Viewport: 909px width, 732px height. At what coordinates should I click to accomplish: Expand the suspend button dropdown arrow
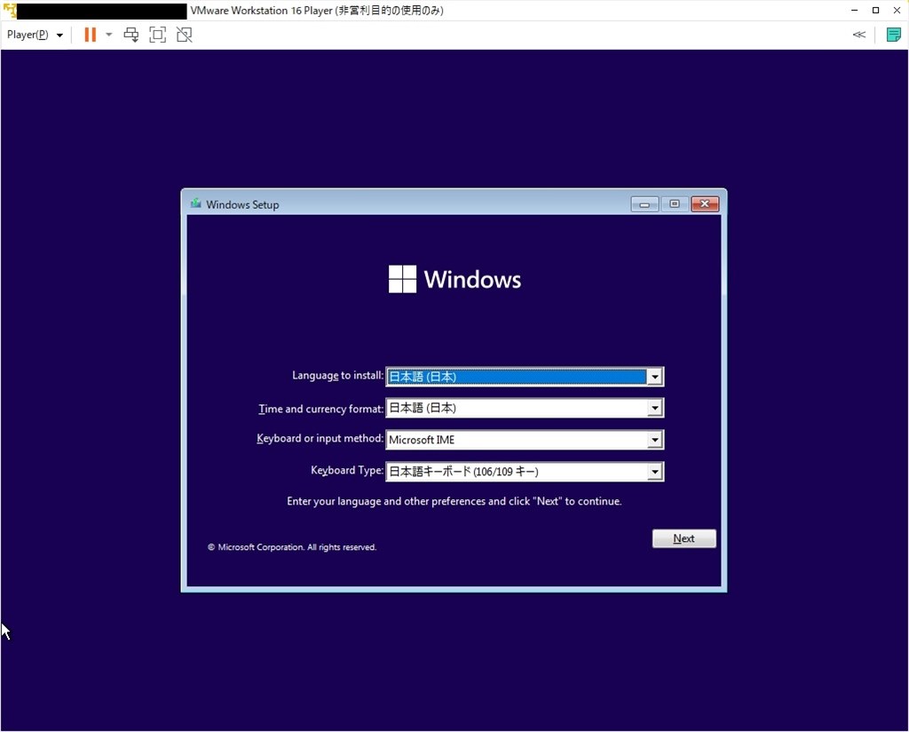tap(107, 34)
